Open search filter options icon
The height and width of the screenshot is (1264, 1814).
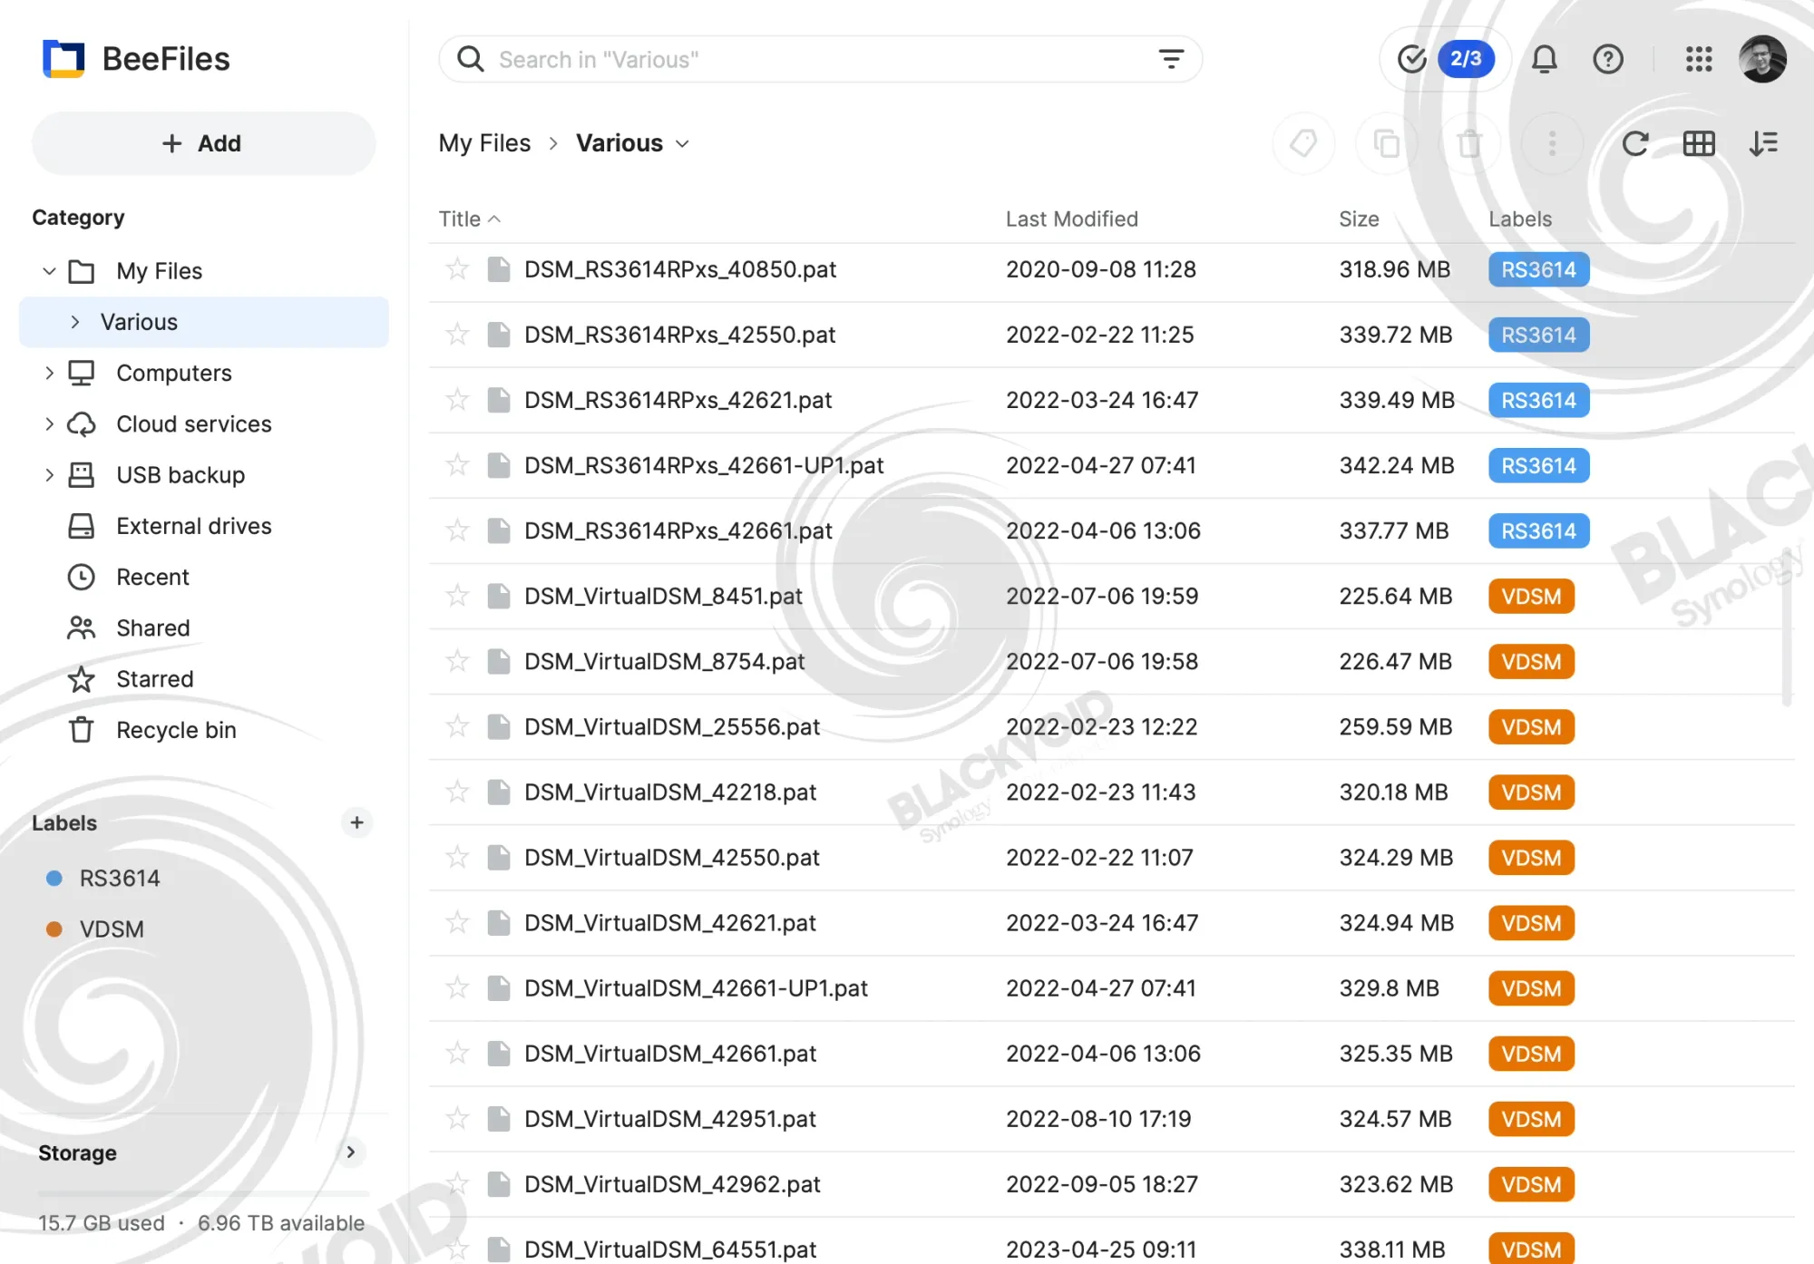pyautogui.click(x=1171, y=59)
